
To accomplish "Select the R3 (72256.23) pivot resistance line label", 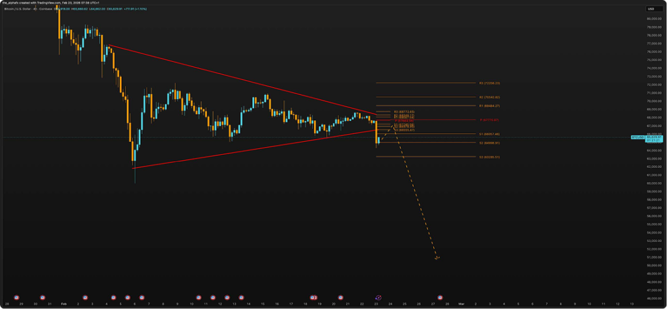I will (x=489, y=83).
